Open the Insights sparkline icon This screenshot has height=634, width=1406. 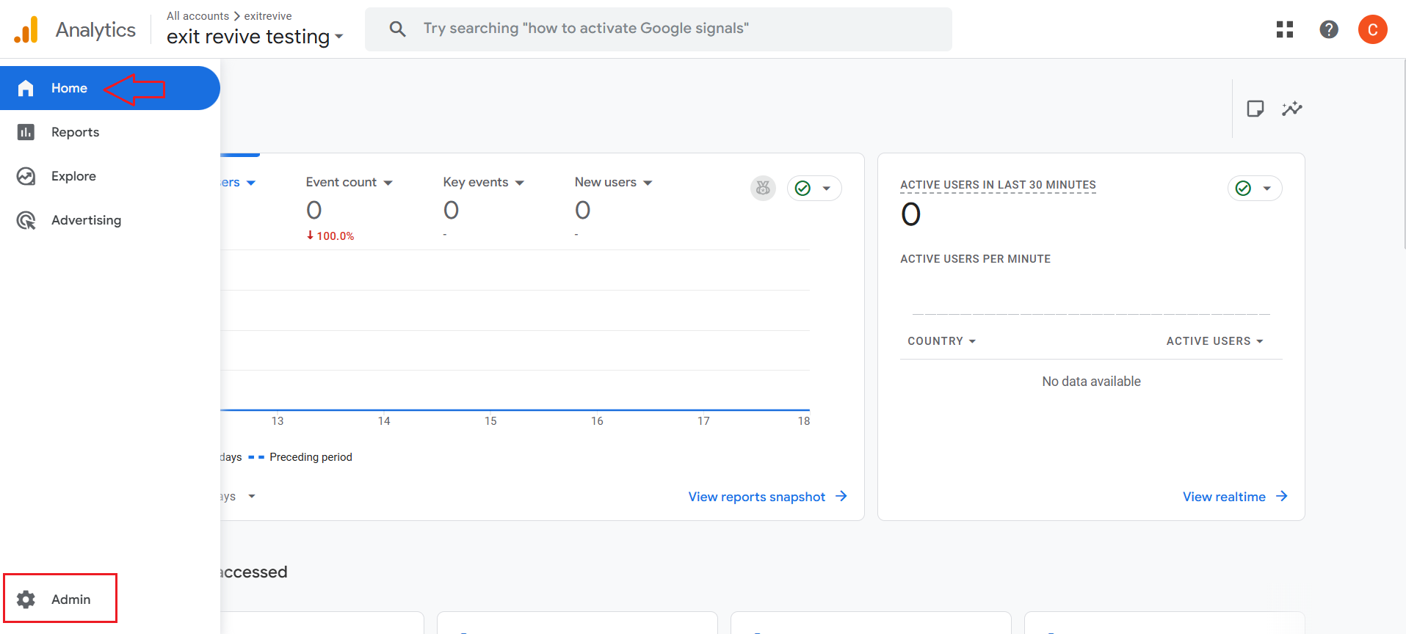pyautogui.click(x=1291, y=109)
